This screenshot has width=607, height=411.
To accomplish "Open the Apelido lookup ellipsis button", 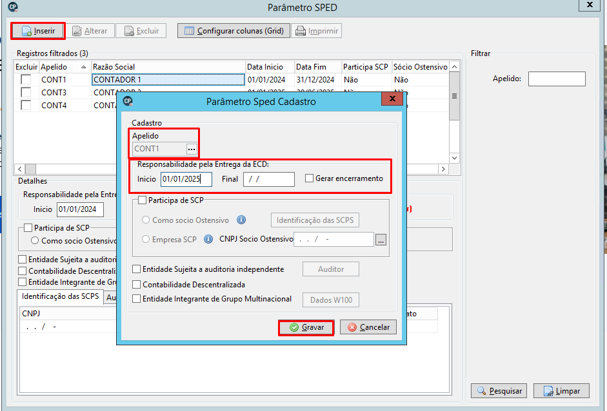I will (192, 149).
